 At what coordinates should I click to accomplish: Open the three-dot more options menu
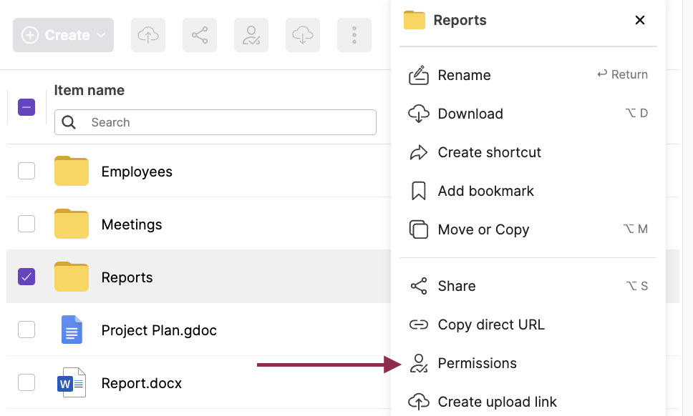[354, 35]
